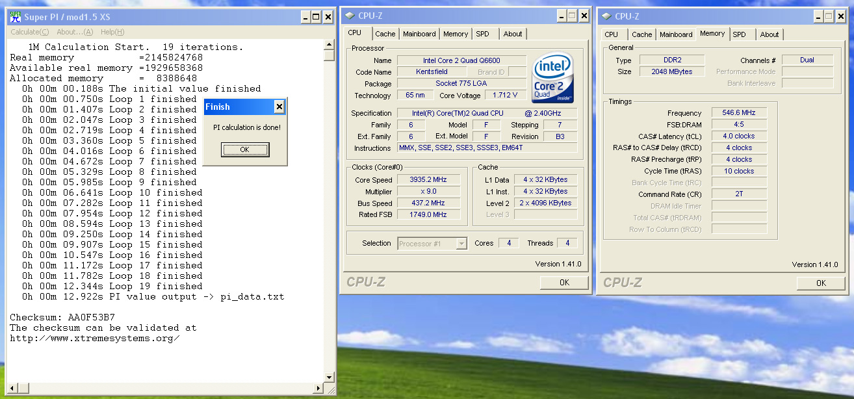854x399 pixels.
Task: Click the Cores value 4 field
Action: (509, 243)
